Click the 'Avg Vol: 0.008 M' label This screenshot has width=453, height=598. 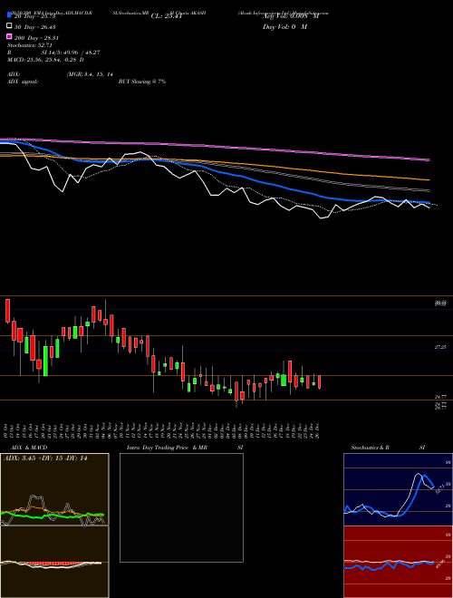(291, 16)
